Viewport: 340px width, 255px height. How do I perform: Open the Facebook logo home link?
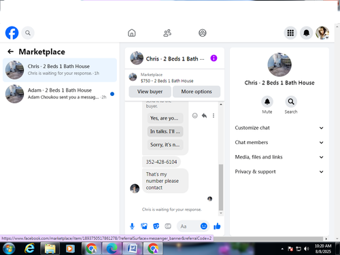[x=12, y=33]
